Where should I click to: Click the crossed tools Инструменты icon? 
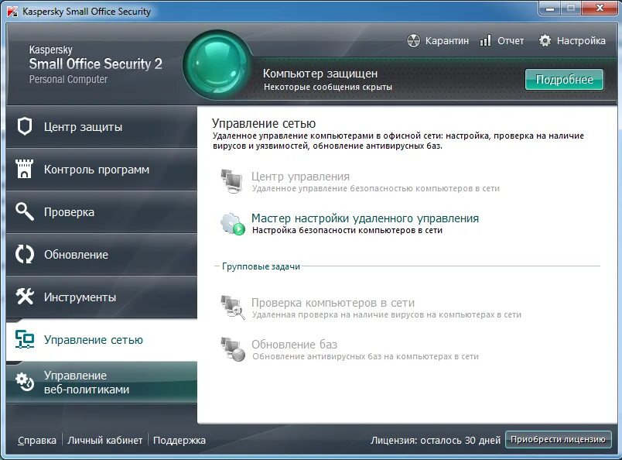25,297
